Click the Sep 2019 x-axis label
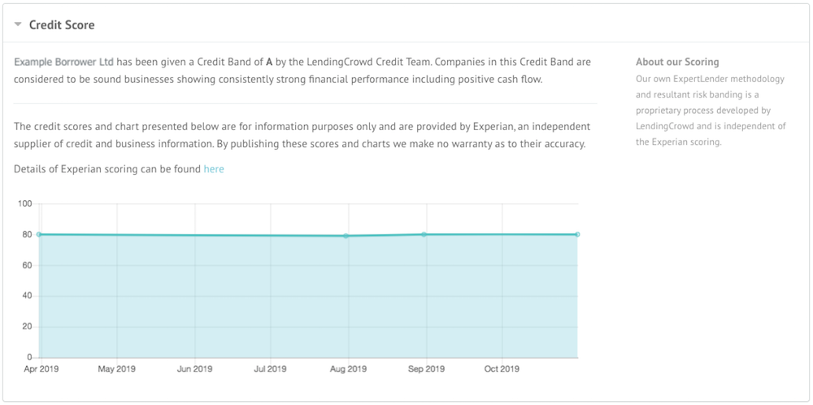 pyautogui.click(x=426, y=369)
